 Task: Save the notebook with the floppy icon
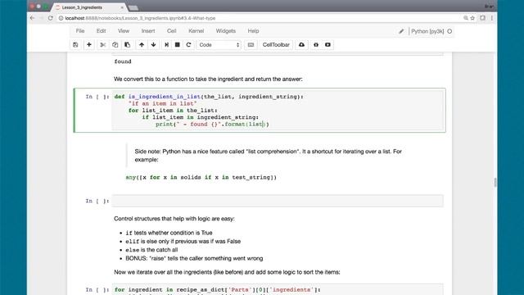pos(75,45)
